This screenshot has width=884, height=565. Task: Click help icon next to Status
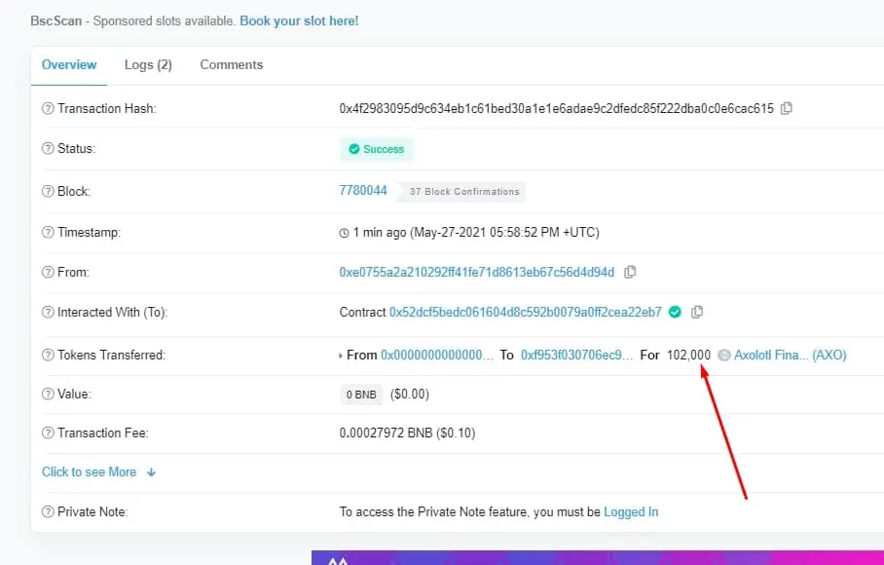(x=48, y=149)
